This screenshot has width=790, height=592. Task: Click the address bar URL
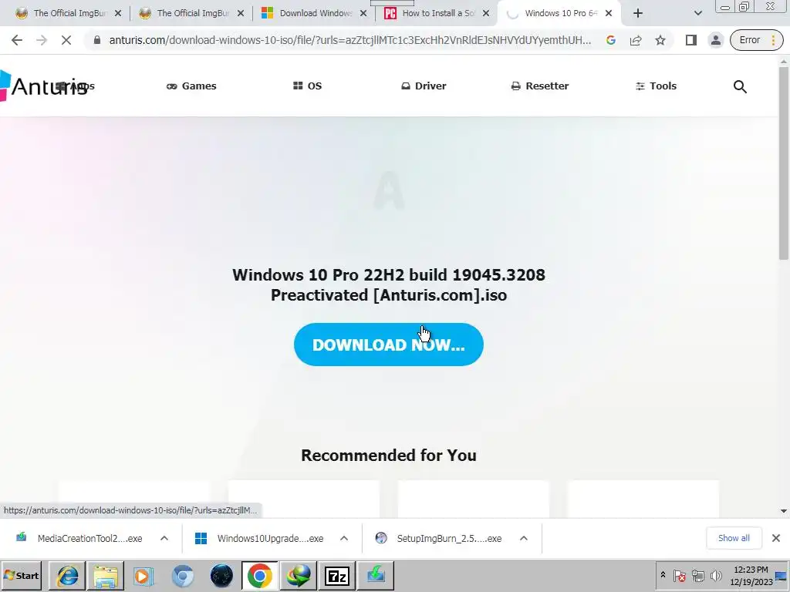(350, 40)
